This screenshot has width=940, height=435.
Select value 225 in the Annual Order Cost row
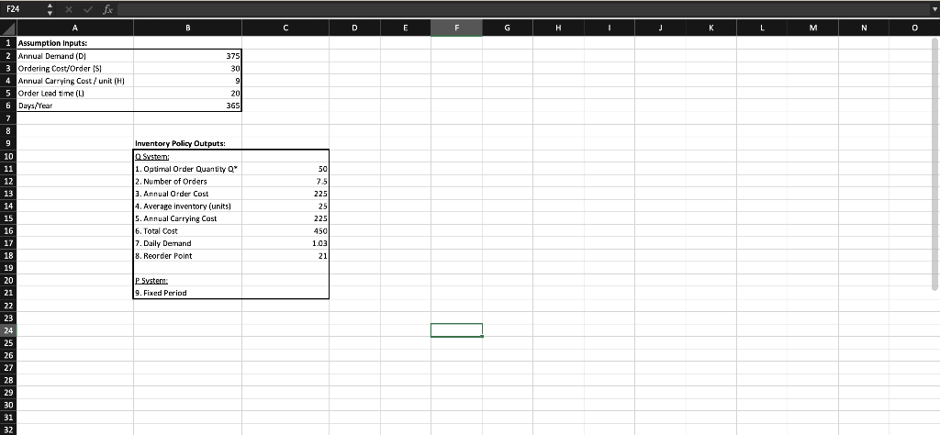coord(285,194)
